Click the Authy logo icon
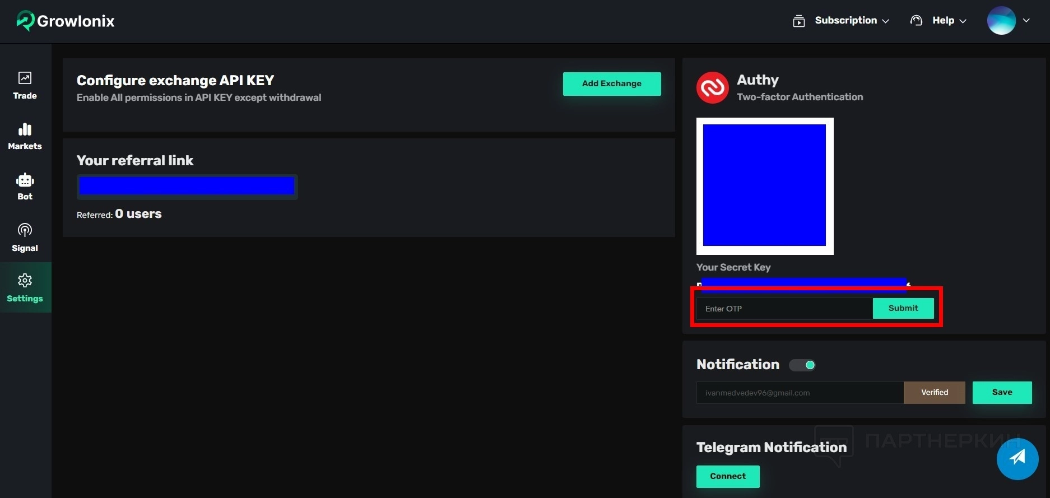 (x=713, y=88)
